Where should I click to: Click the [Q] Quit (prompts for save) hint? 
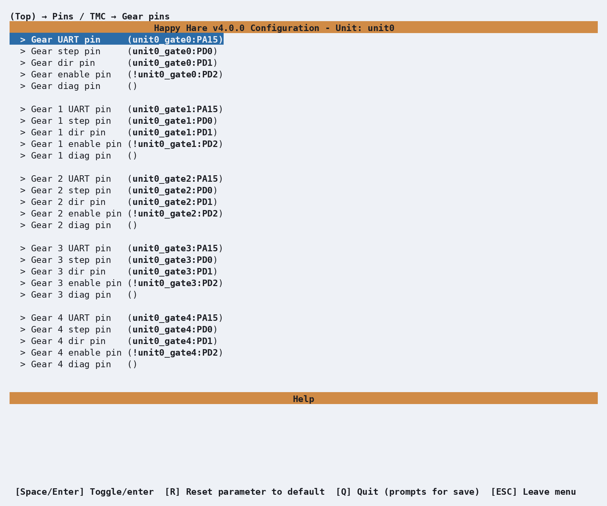tap(408, 492)
